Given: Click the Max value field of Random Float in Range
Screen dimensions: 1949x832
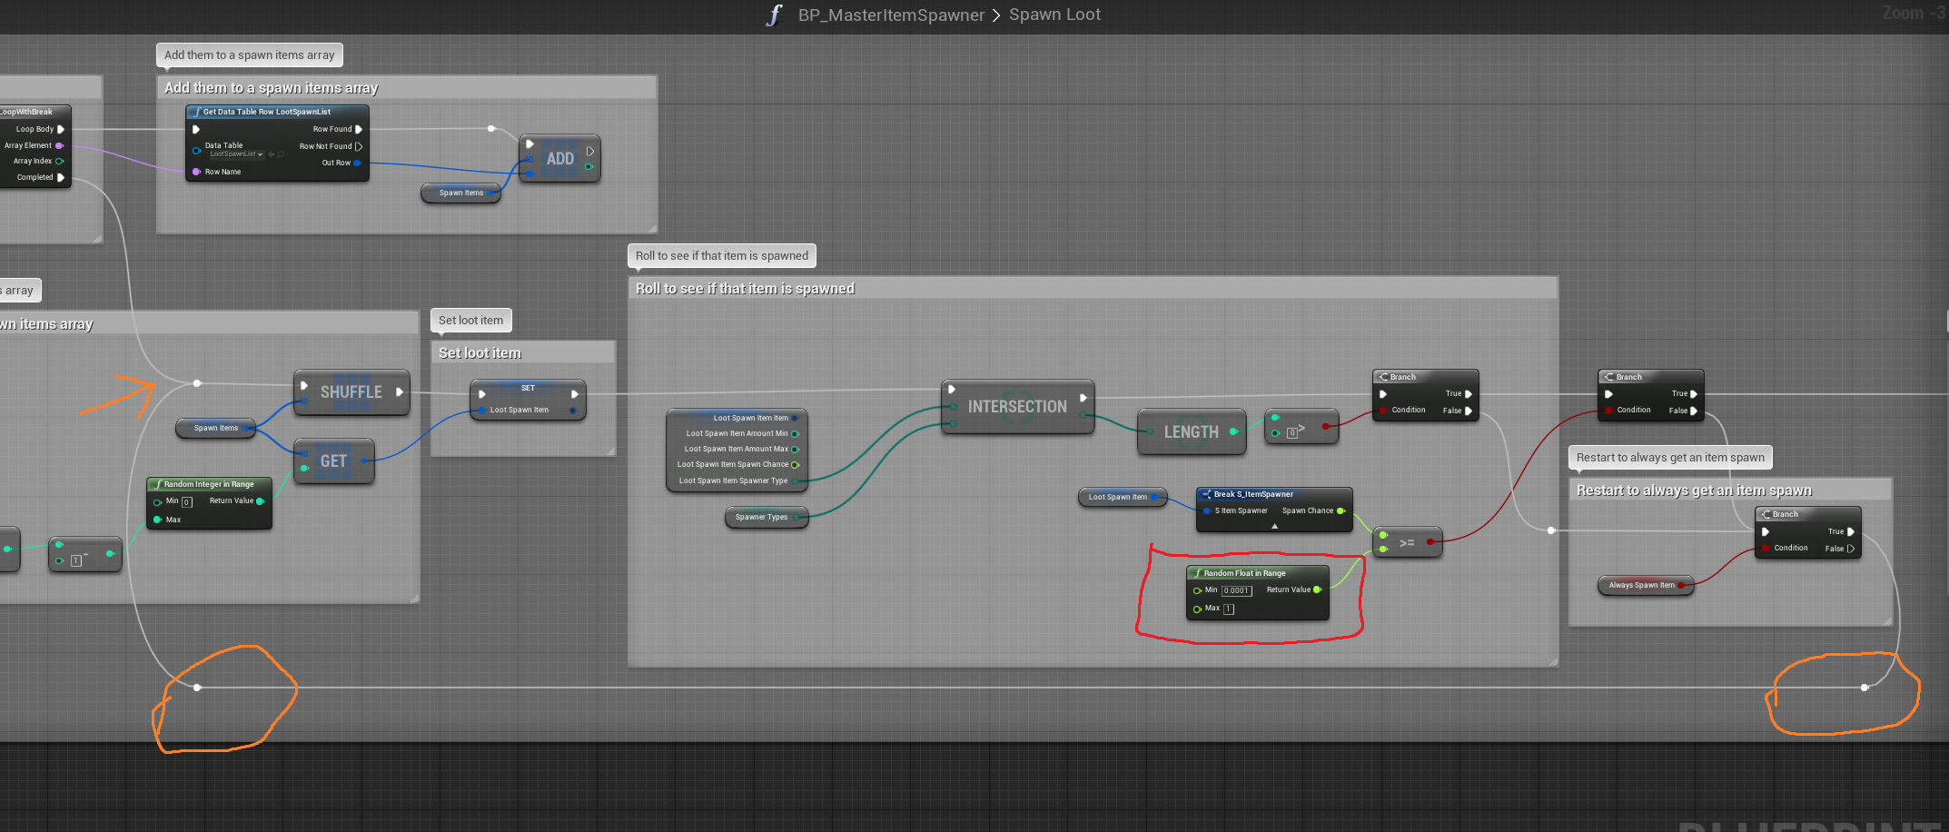Looking at the screenshot, I should [x=1229, y=609].
